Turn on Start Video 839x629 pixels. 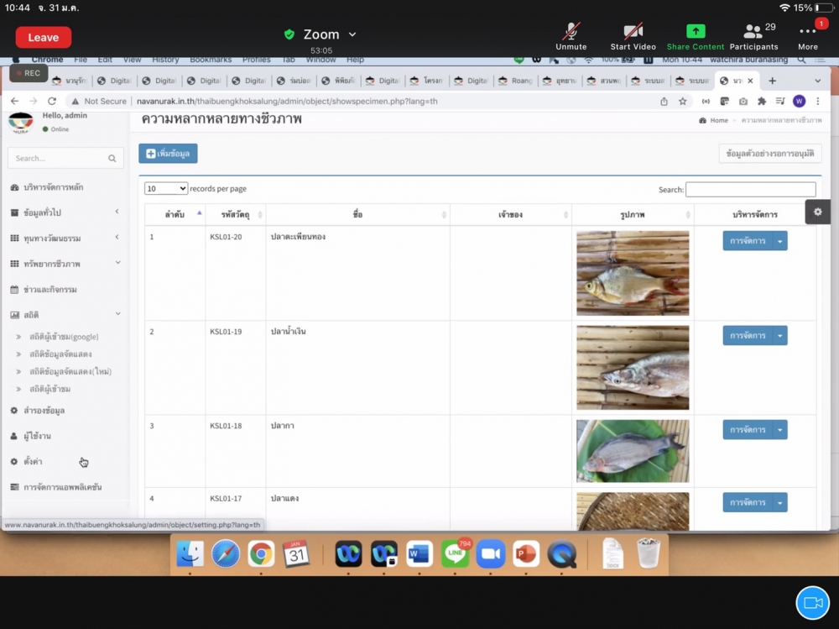click(633, 35)
